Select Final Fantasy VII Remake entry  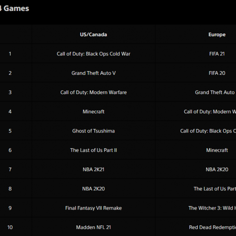(94, 208)
